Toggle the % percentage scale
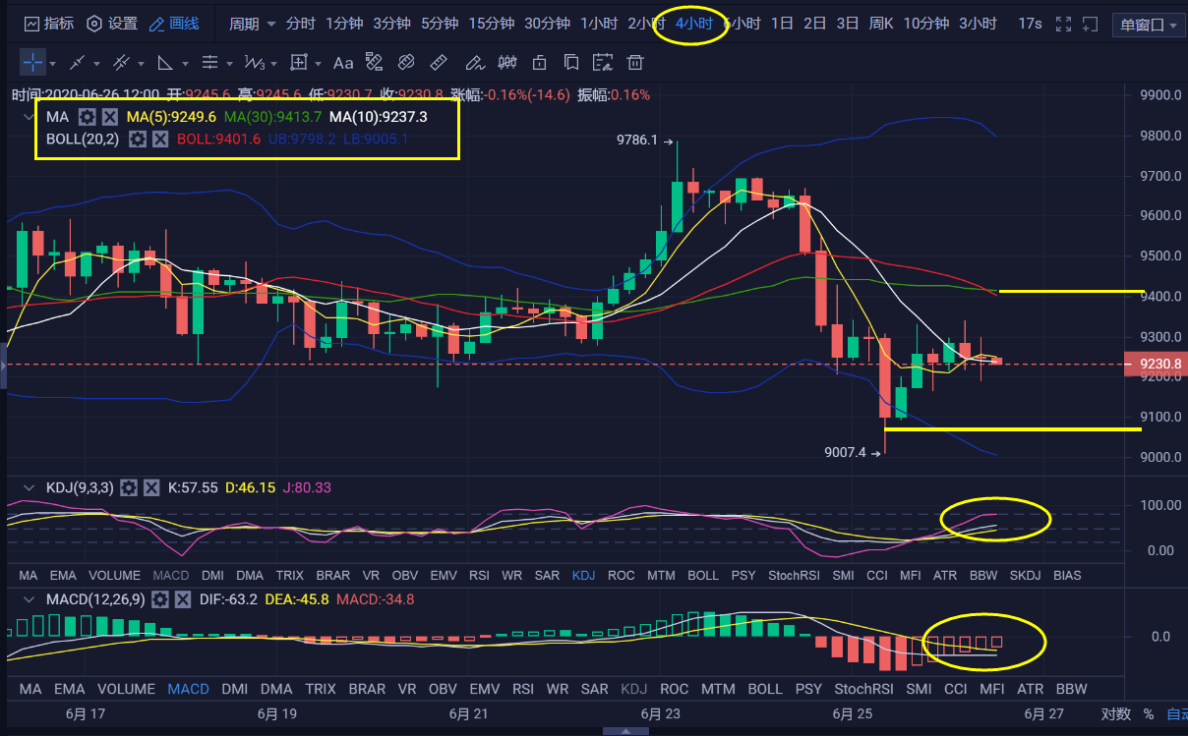This screenshot has height=736, width=1188. click(1148, 714)
